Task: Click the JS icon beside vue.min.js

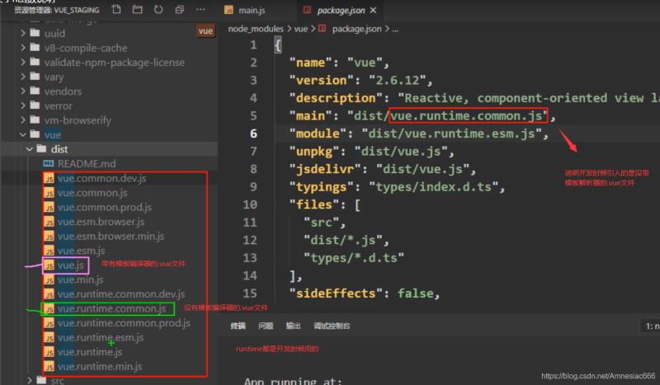Action: click(x=49, y=279)
